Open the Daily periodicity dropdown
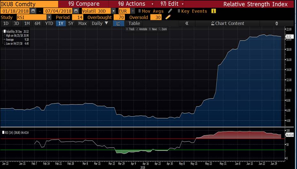297x169 pixels. click(100, 23)
